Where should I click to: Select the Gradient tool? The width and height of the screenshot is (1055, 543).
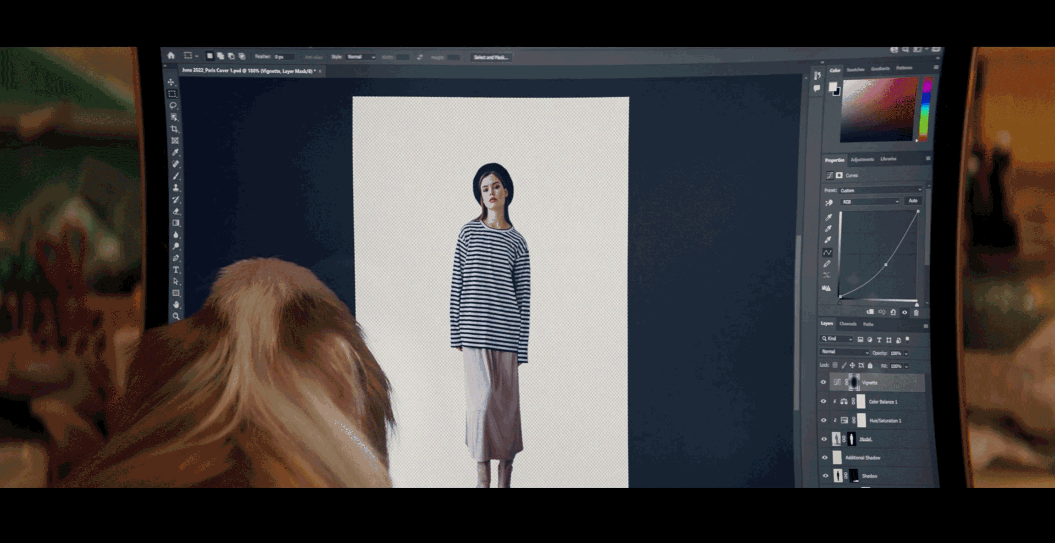click(x=176, y=223)
